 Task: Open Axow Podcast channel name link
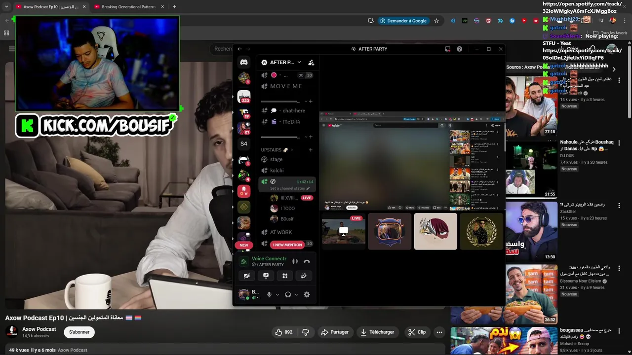tap(39, 329)
